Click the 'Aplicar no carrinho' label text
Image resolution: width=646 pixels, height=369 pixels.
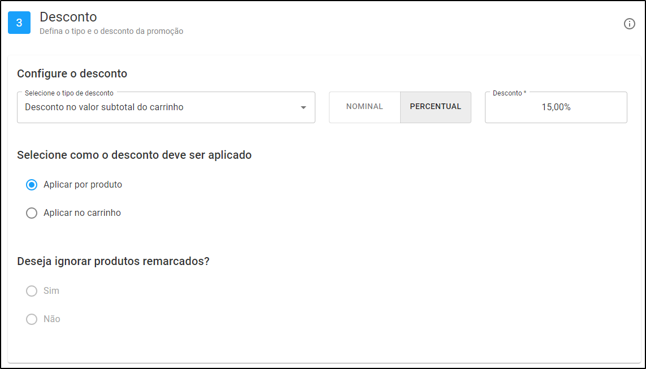click(x=83, y=213)
